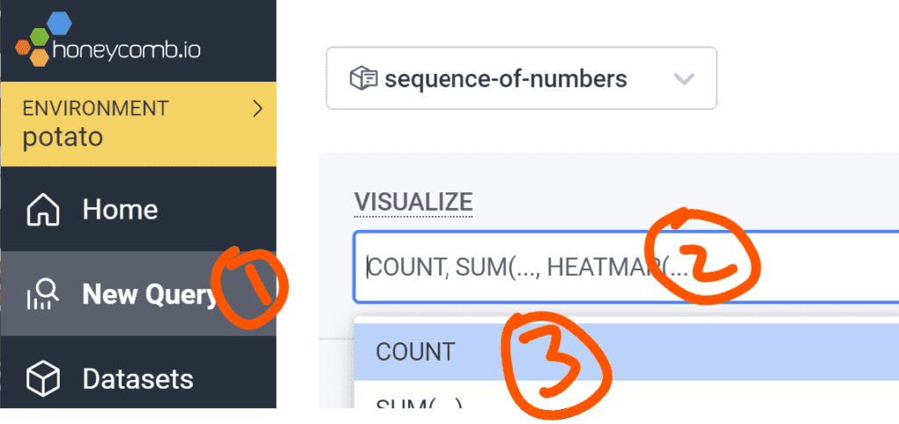Go to the Home menu label

(x=120, y=210)
